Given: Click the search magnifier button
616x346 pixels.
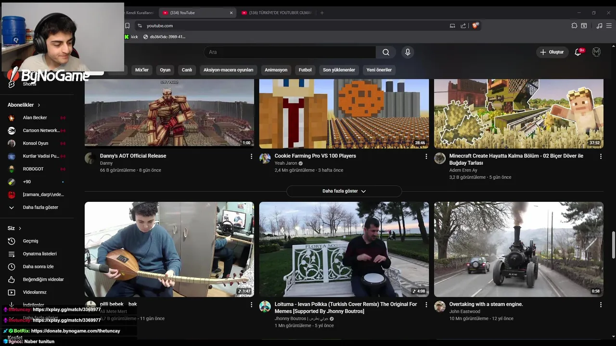Looking at the screenshot, I should pos(386,52).
